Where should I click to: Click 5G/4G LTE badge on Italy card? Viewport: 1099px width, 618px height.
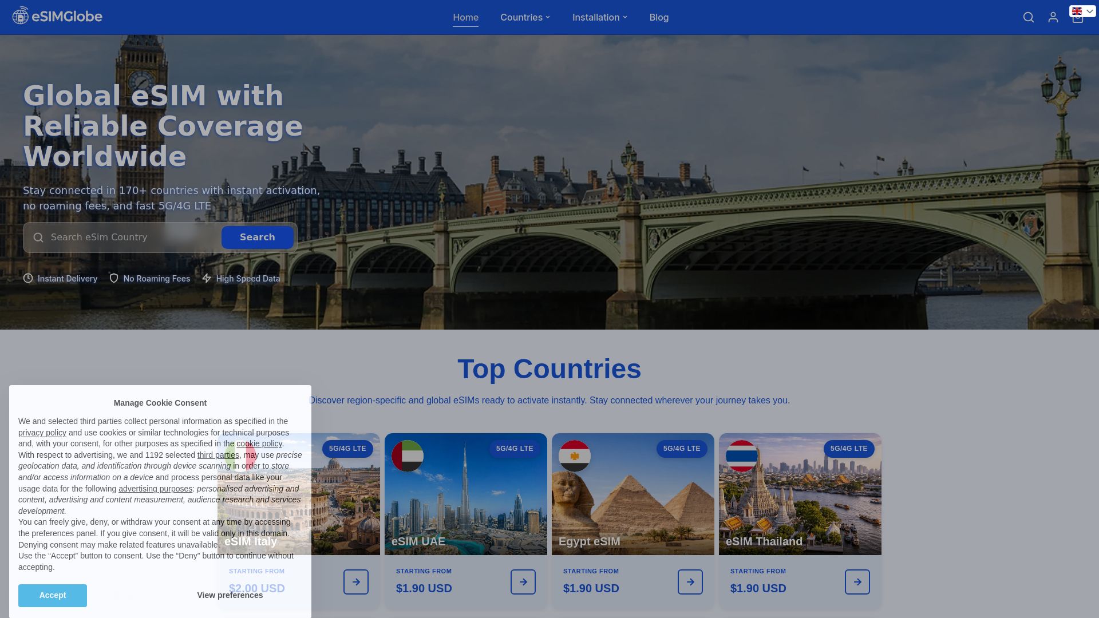point(347,449)
